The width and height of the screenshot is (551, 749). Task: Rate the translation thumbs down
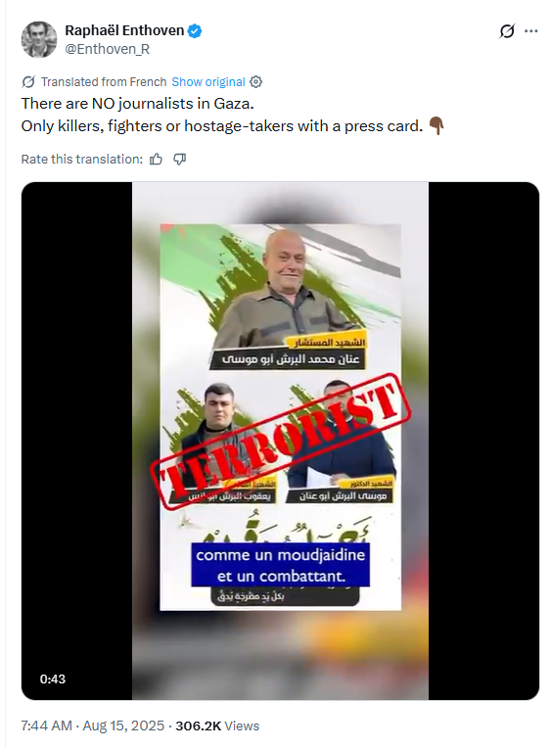pos(179,159)
